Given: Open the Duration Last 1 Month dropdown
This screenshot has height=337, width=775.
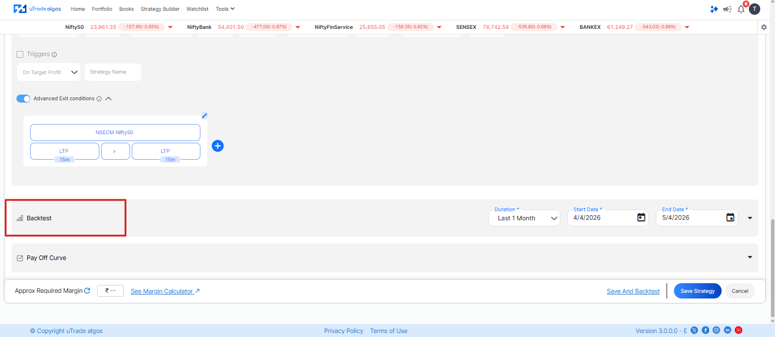Looking at the screenshot, I should (x=524, y=218).
